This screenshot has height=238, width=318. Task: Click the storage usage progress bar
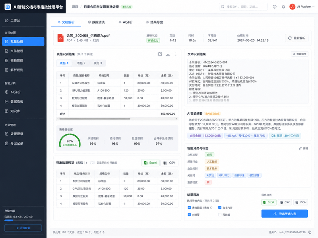[23, 221]
